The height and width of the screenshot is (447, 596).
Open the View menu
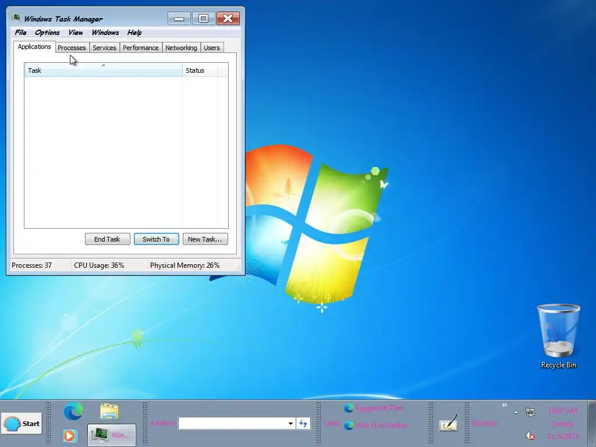[x=75, y=33]
